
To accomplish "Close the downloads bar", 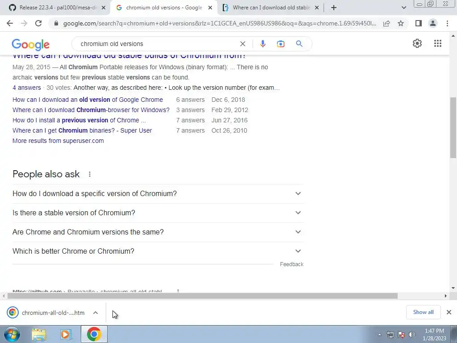I will click(x=449, y=312).
